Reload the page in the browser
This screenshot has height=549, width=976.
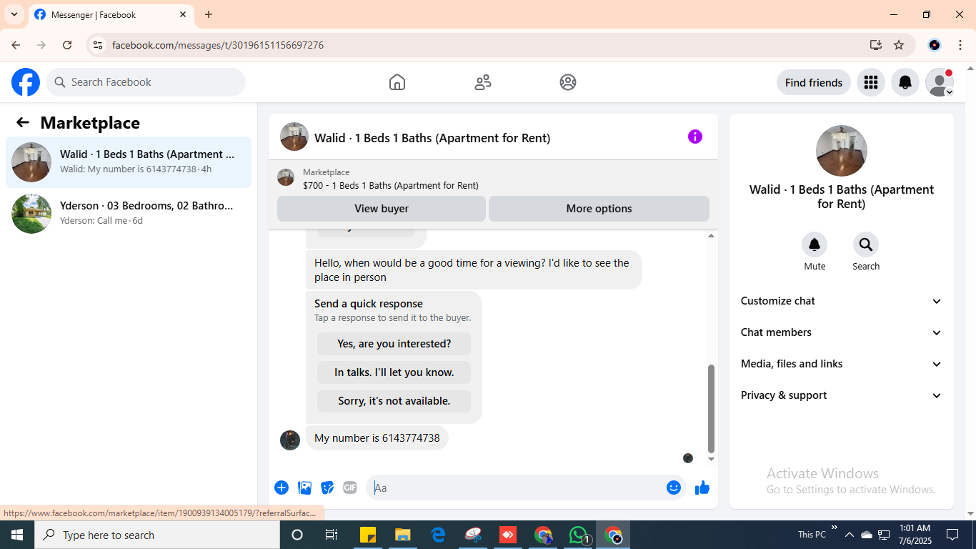point(67,45)
